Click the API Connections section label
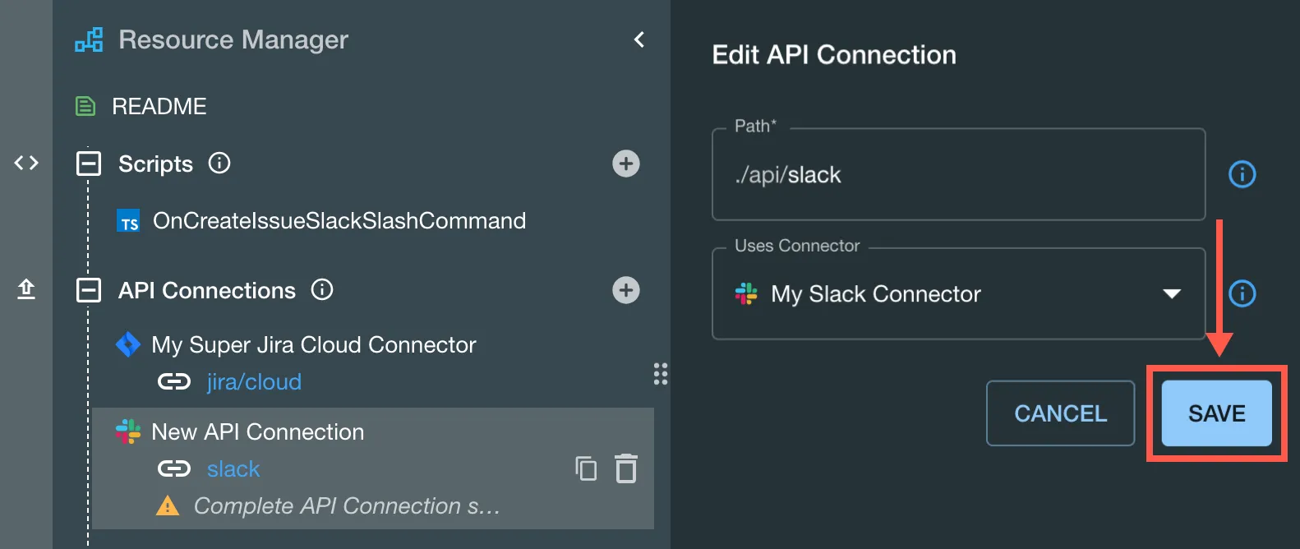This screenshot has height=549, width=1300. [x=207, y=290]
